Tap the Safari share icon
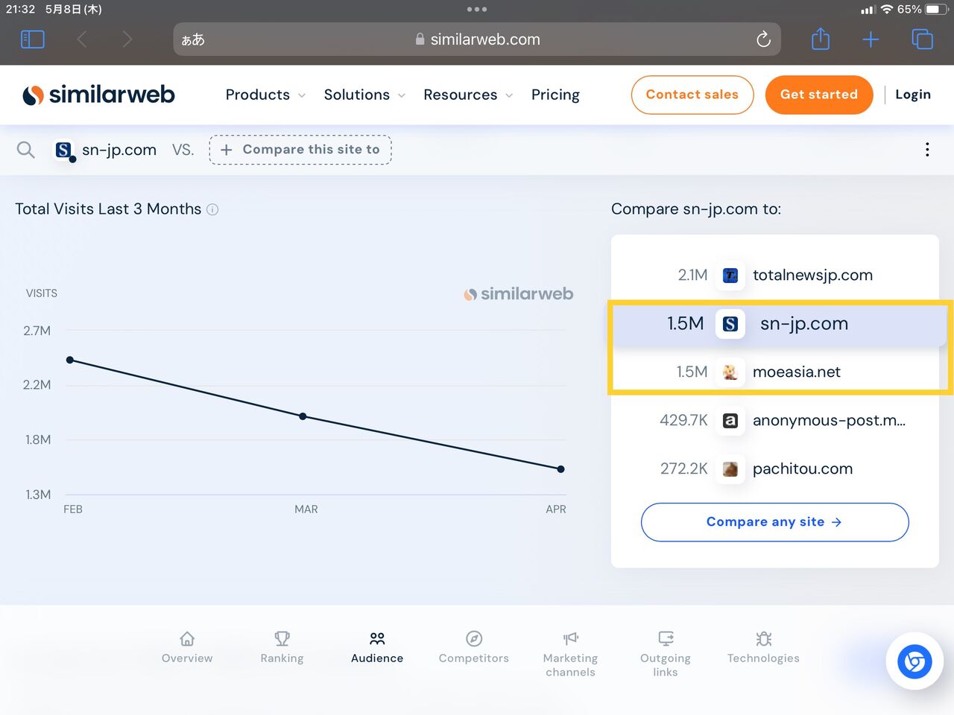Screen dimensions: 954x715 coord(821,39)
